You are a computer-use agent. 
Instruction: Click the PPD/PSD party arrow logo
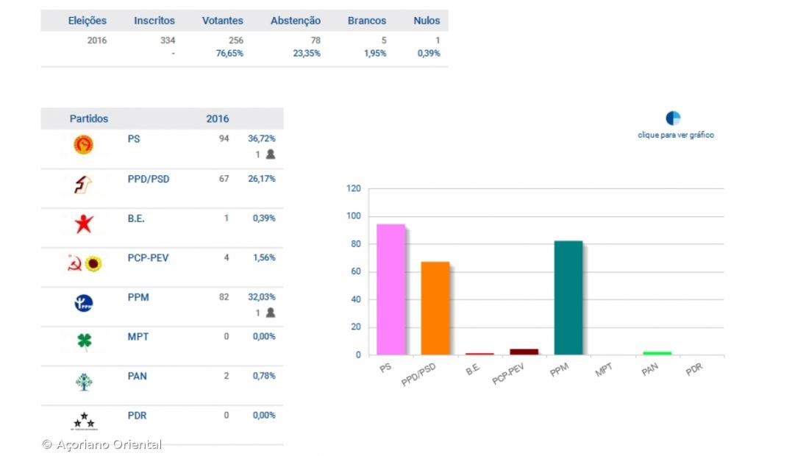pyautogui.click(x=83, y=185)
